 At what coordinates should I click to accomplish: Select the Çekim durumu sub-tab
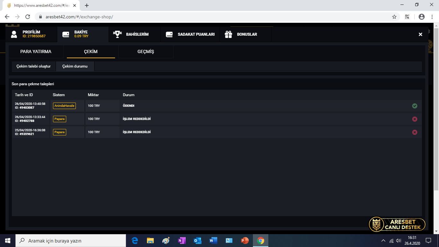(x=75, y=66)
